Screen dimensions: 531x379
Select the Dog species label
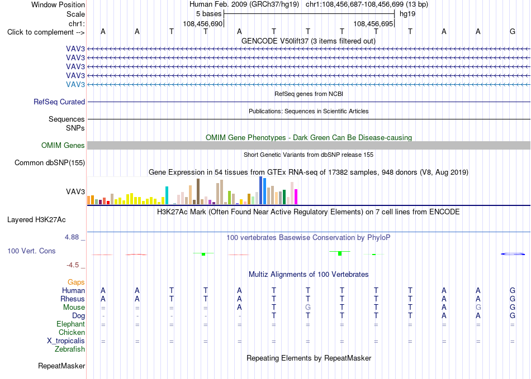[78, 316]
